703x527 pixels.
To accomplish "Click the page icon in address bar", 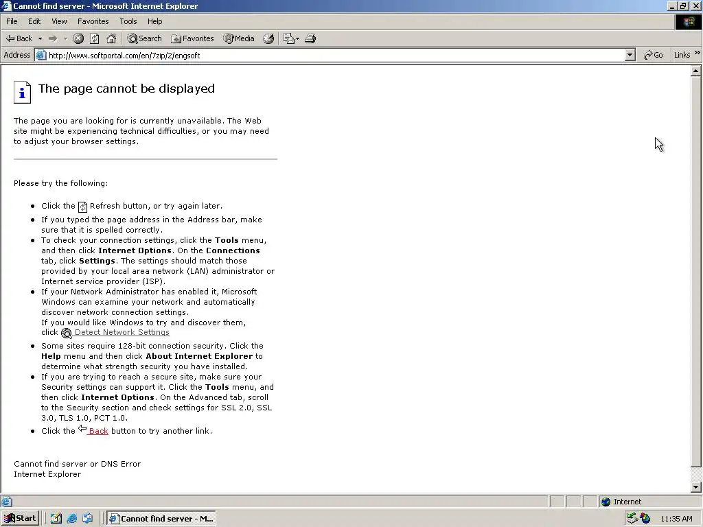I will [41, 55].
